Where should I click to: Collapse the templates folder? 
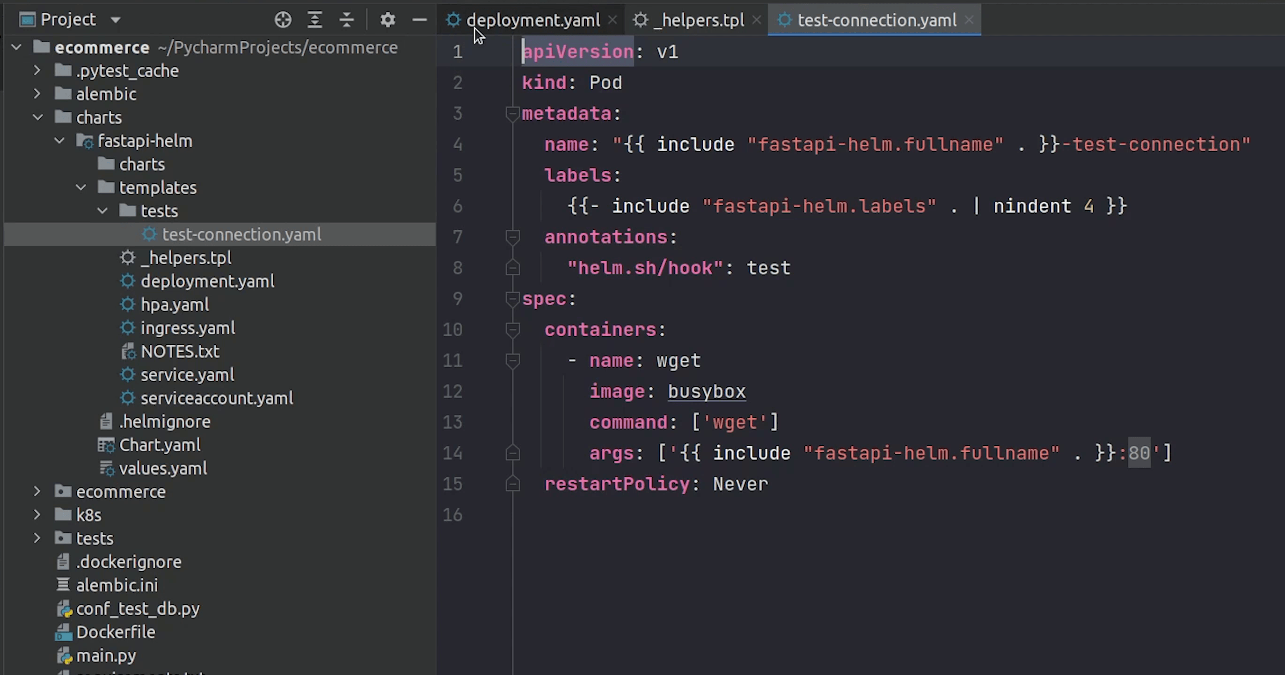coord(81,188)
